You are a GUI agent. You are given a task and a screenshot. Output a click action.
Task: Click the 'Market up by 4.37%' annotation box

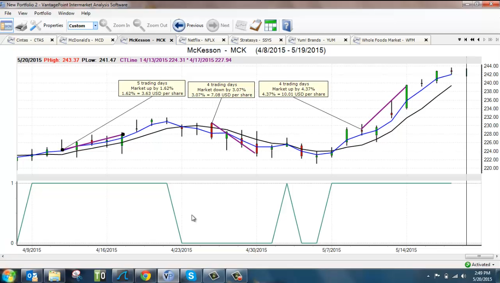tap(293, 89)
